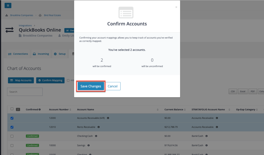Open the sidebar hamburger menu
264x155 pixels.
[8, 5]
